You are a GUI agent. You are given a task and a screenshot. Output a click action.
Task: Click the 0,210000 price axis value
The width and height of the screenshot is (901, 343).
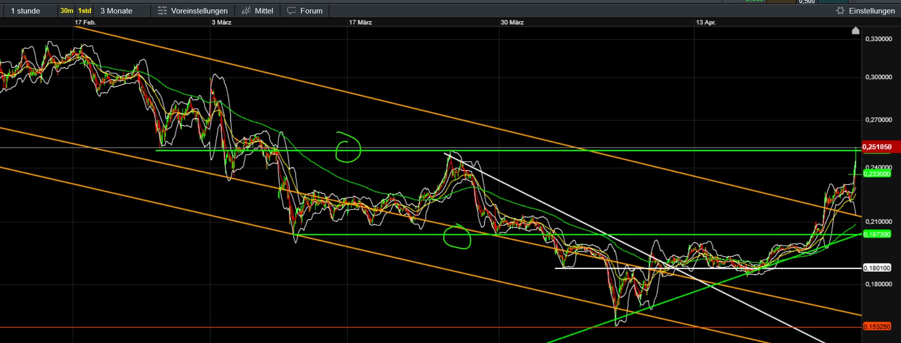(879, 221)
